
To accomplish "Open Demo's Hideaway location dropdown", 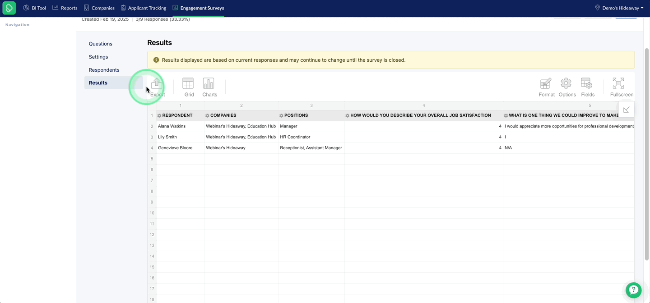I will 619,8.
